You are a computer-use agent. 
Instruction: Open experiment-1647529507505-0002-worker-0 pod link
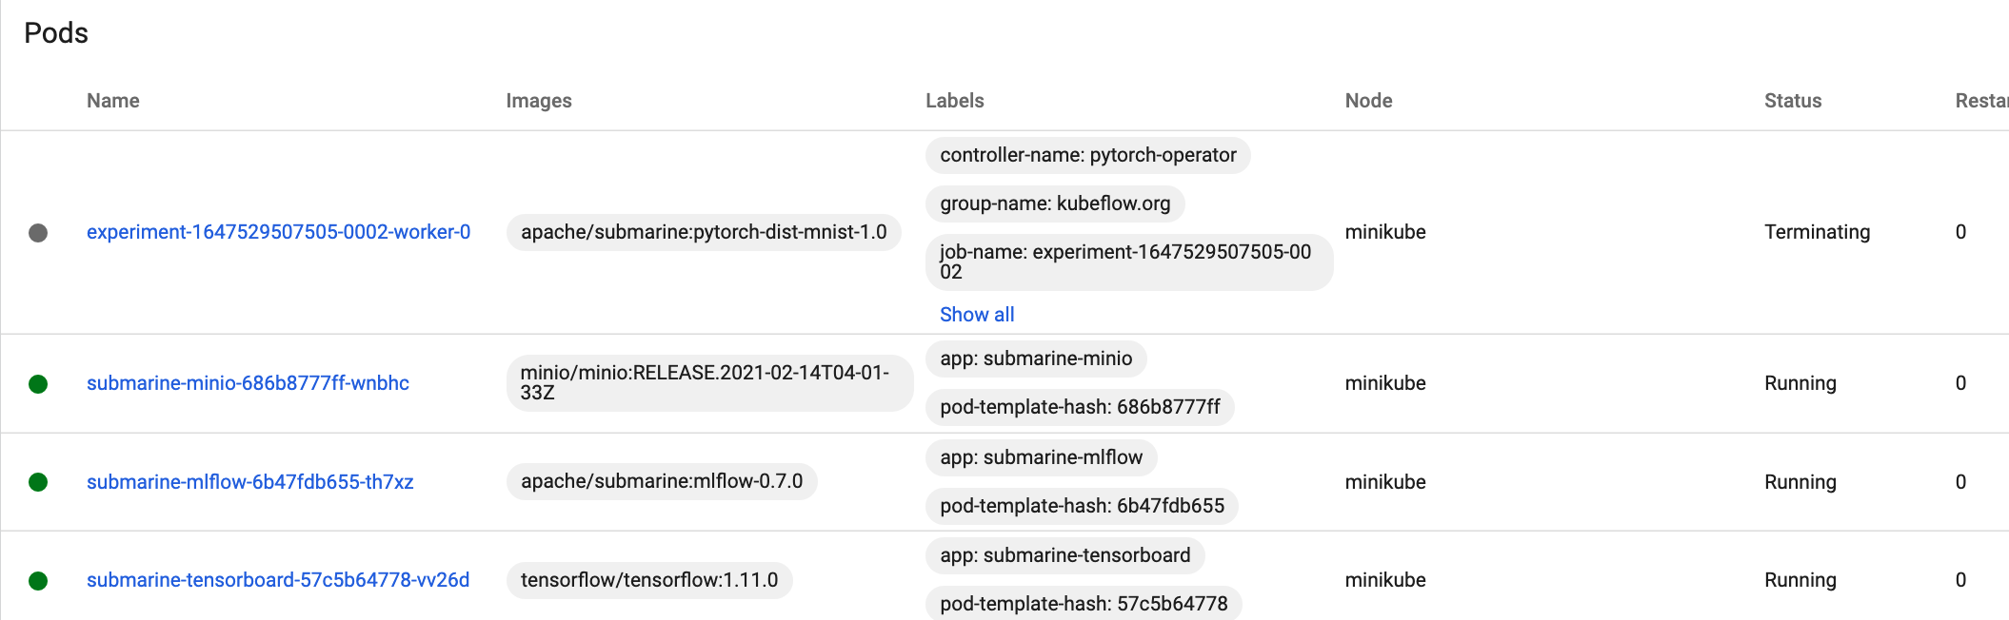tap(278, 232)
